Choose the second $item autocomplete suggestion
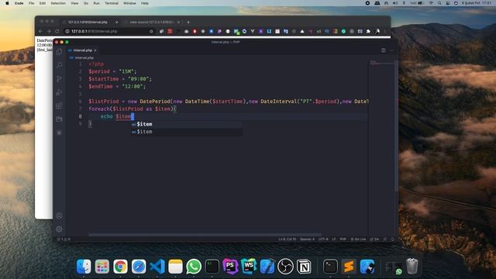The image size is (496, 279). [187, 132]
